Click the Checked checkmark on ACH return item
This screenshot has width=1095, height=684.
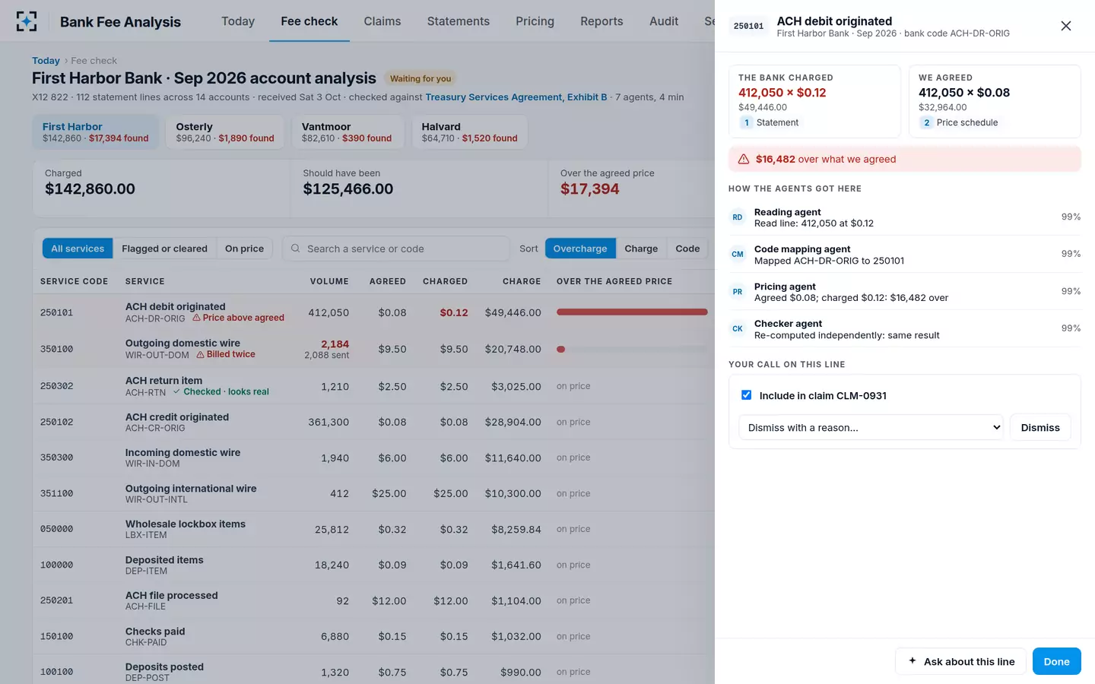pos(176,391)
